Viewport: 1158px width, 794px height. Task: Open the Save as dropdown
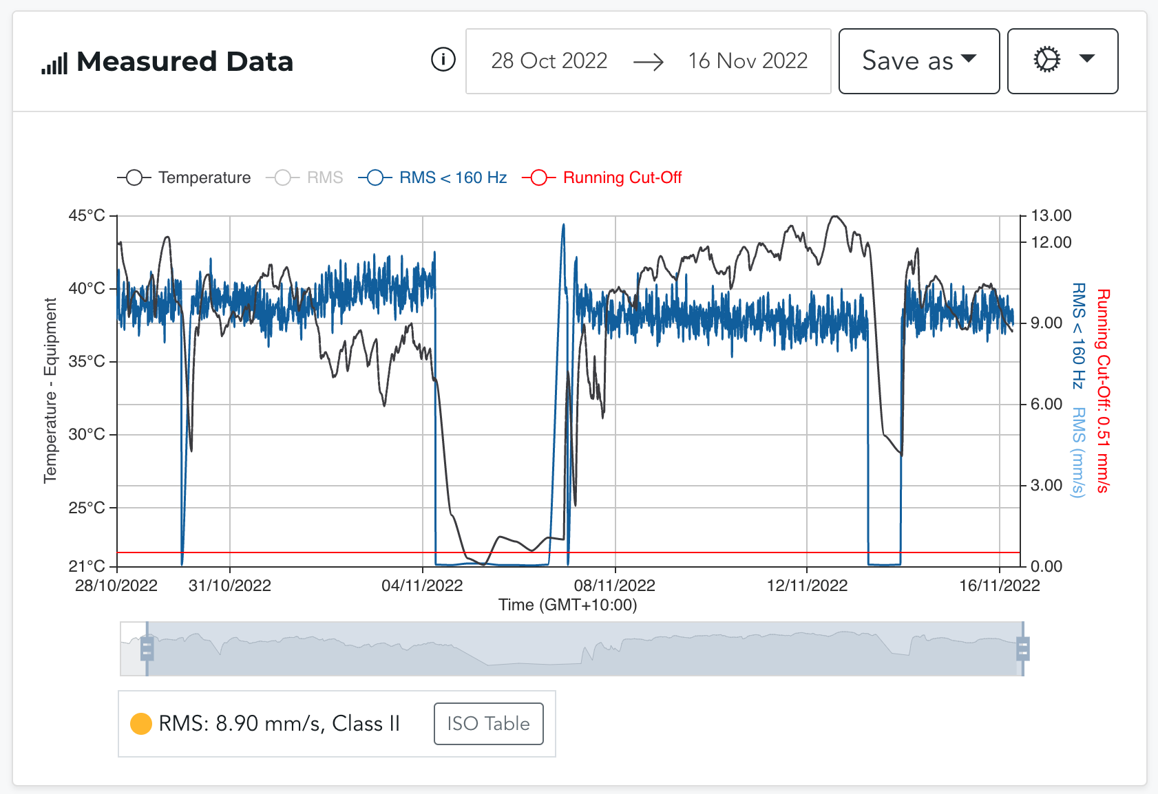coord(918,61)
